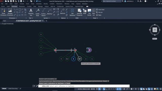Open the BOM tool
Viewport: 162px width, 91px height.
tap(85, 11)
